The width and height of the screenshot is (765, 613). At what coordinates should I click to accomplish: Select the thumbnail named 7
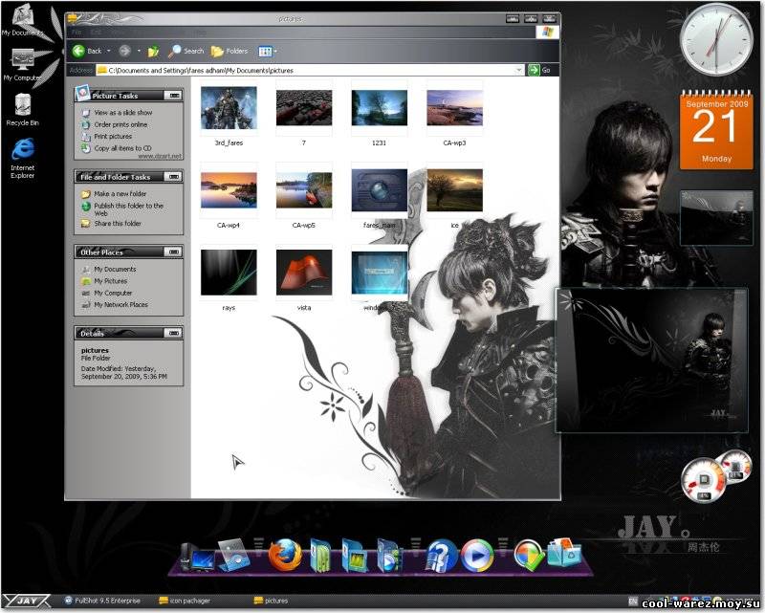[304, 108]
